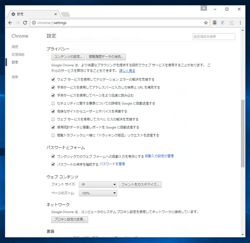The image size is (250, 243).
Task: Toggle 危険なサイトから保護する checkbox
Action: [53, 111]
